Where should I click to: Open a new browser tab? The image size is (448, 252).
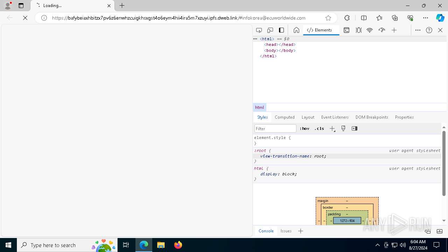pyautogui.click(x=122, y=6)
